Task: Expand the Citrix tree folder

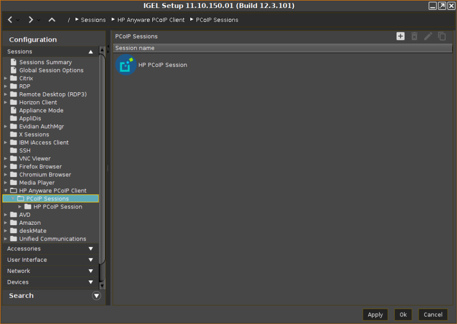Action: (x=6, y=79)
